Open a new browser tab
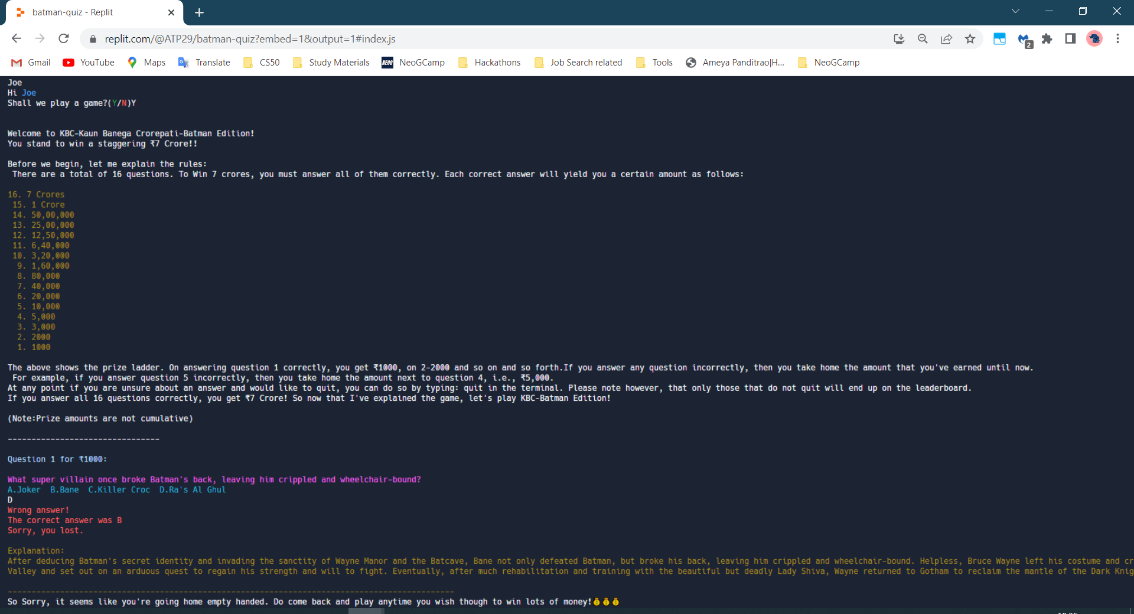 tap(199, 12)
